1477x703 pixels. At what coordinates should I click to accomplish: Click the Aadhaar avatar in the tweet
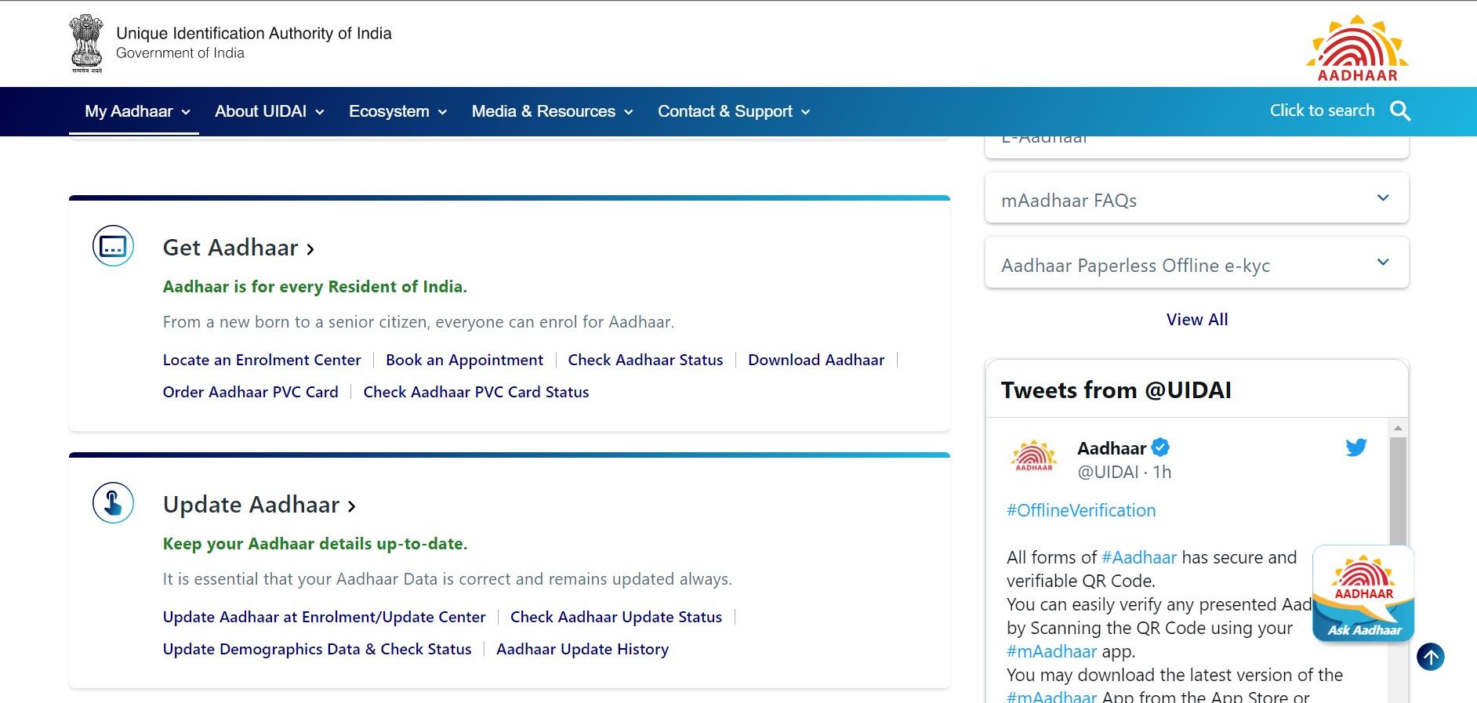[1034, 455]
